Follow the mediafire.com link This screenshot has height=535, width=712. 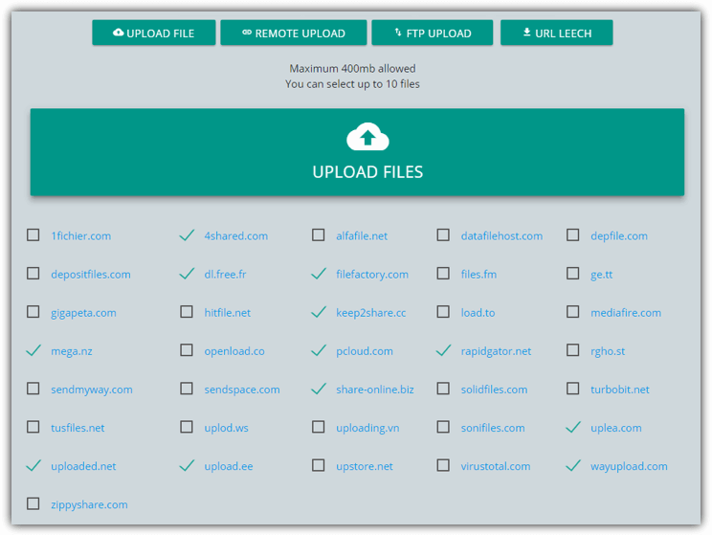pyautogui.click(x=626, y=313)
